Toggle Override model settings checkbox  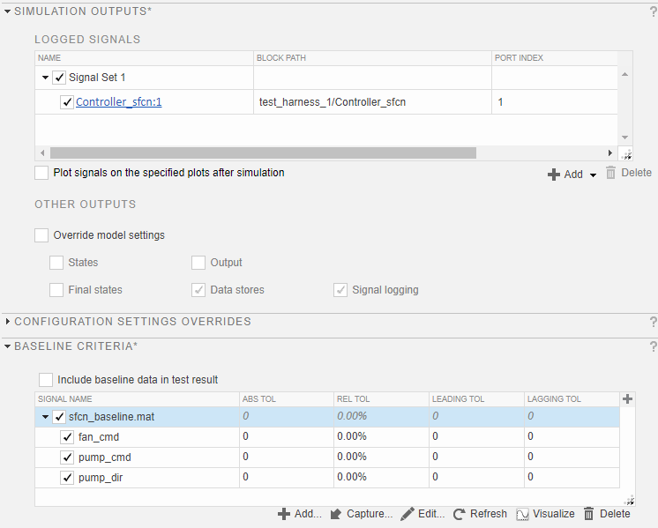(41, 235)
